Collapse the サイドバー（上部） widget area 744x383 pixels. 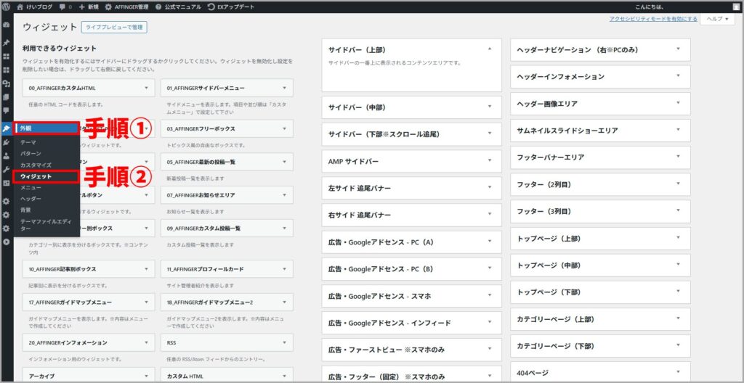coord(489,49)
